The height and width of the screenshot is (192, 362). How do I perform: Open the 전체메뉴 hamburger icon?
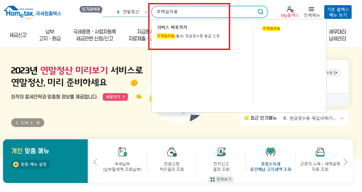pyautogui.click(x=311, y=9)
